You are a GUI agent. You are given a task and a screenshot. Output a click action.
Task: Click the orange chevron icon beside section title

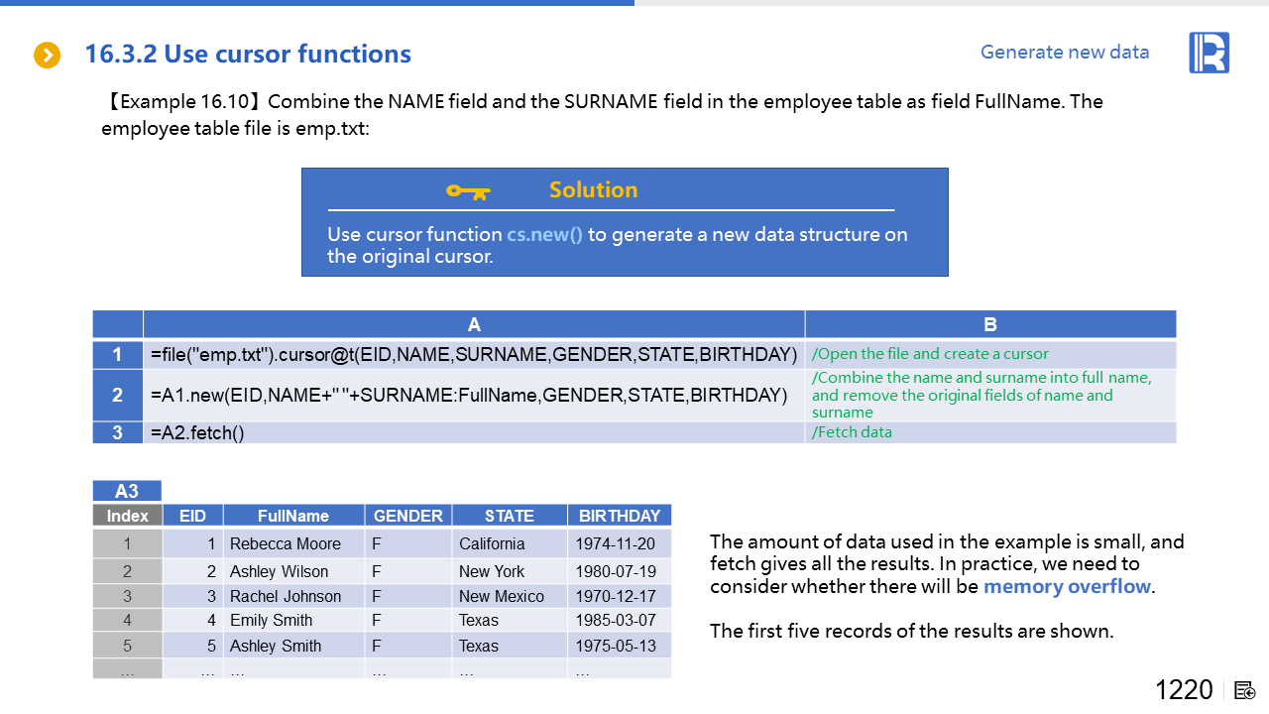pyautogui.click(x=48, y=56)
